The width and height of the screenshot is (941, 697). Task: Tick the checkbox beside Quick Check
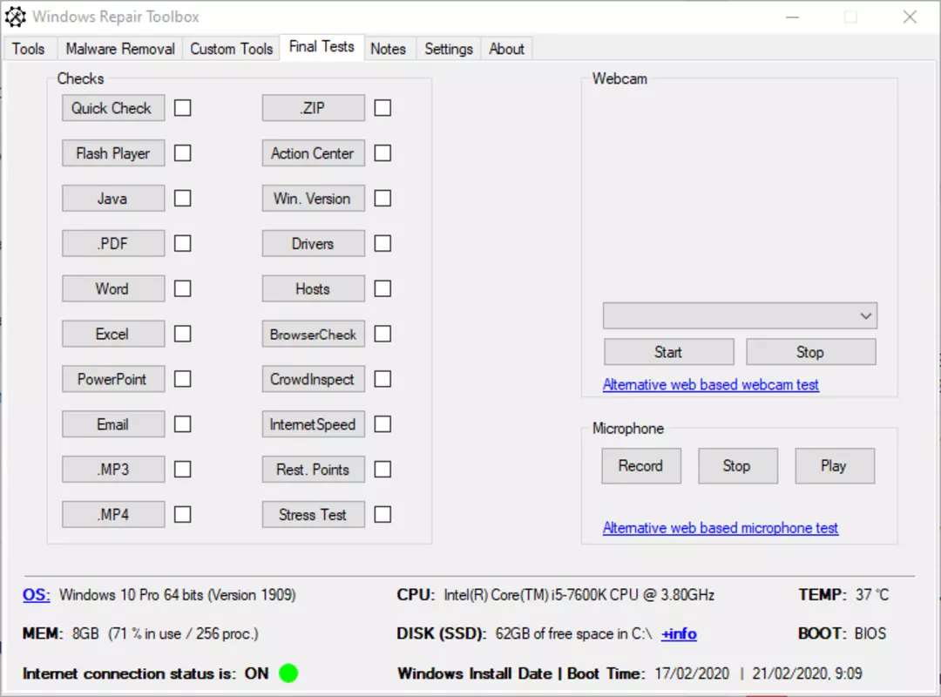point(182,108)
